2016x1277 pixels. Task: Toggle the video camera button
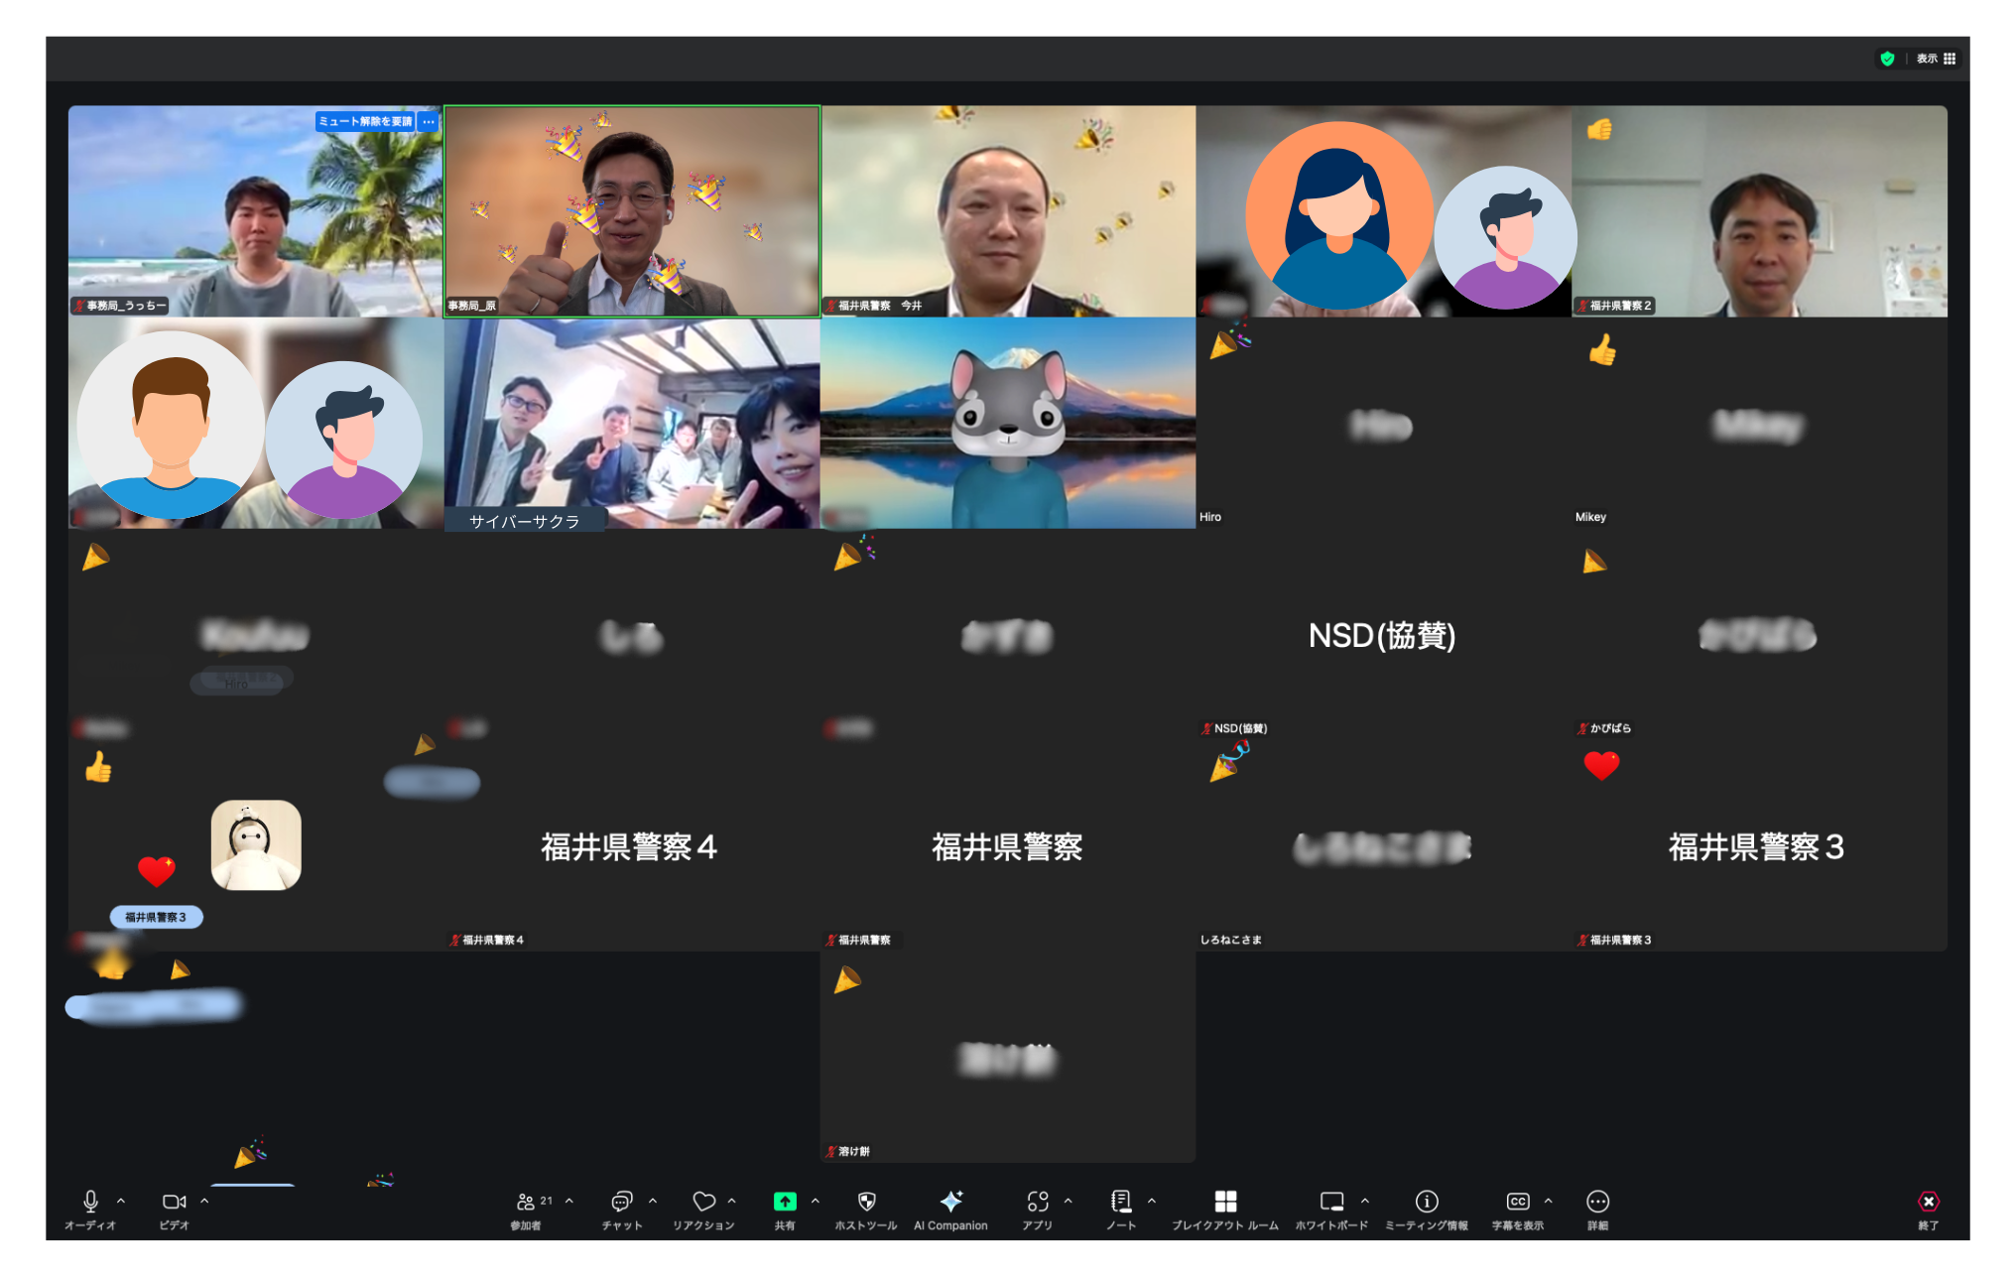pyautogui.click(x=174, y=1203)
